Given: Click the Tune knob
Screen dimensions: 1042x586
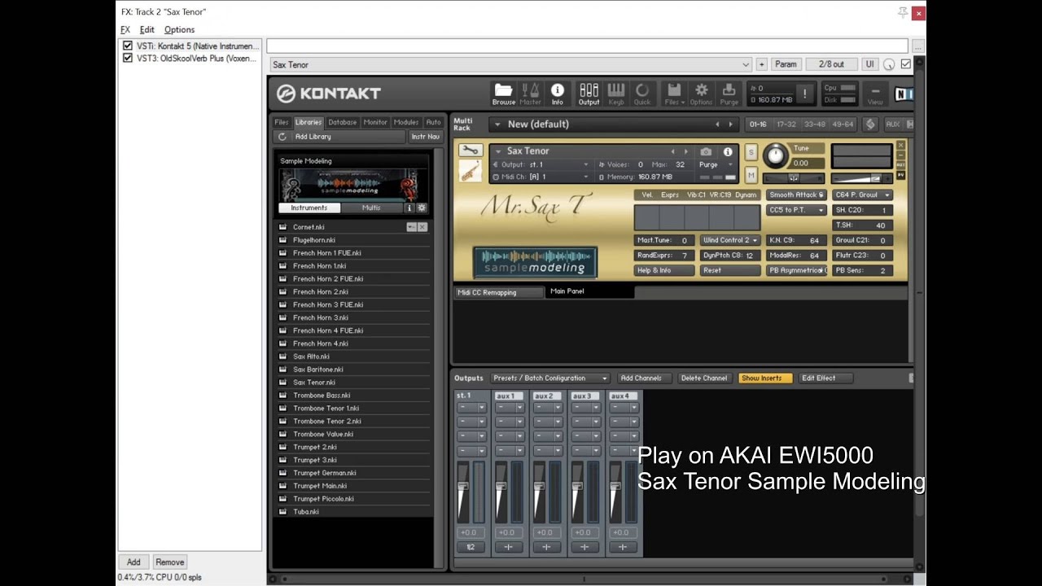Looking at the screenshot, I should tap(776, 156).
